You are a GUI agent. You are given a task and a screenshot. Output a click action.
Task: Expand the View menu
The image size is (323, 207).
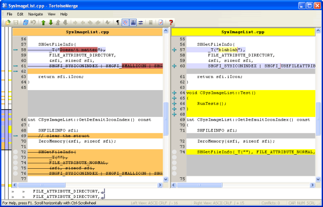[51, 14]
